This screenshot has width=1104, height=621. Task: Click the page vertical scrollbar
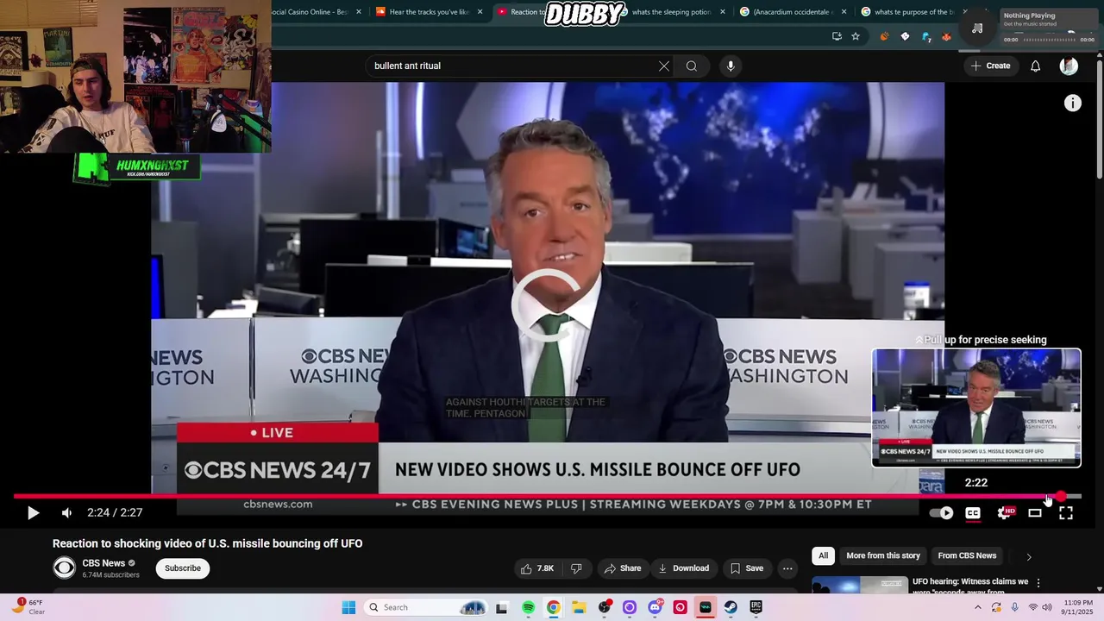[1099, 121]
